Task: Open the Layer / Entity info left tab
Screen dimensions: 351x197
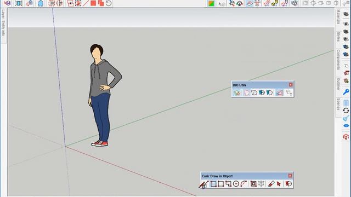Action: (3, 23)
